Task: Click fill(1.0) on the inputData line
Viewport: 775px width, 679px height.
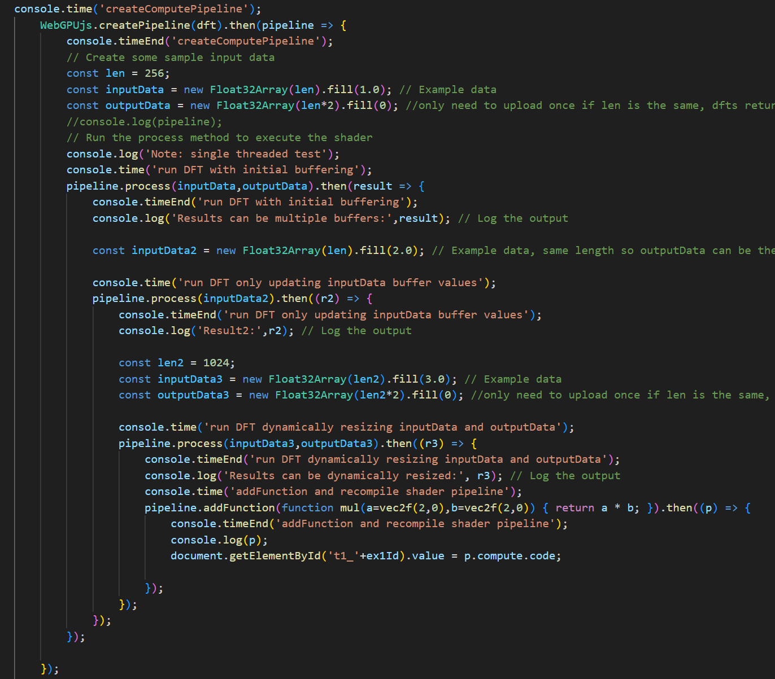Action: tap(356, 89)
